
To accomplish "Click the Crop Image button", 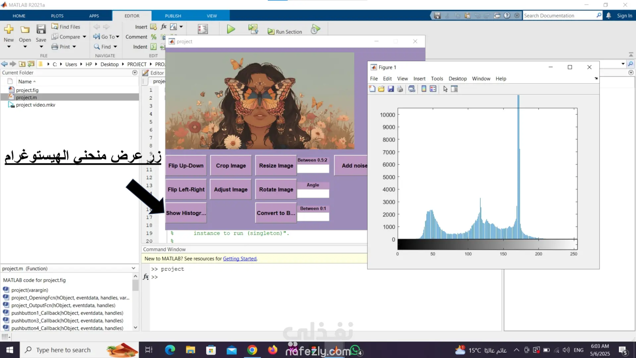I will tap(231, 165).
